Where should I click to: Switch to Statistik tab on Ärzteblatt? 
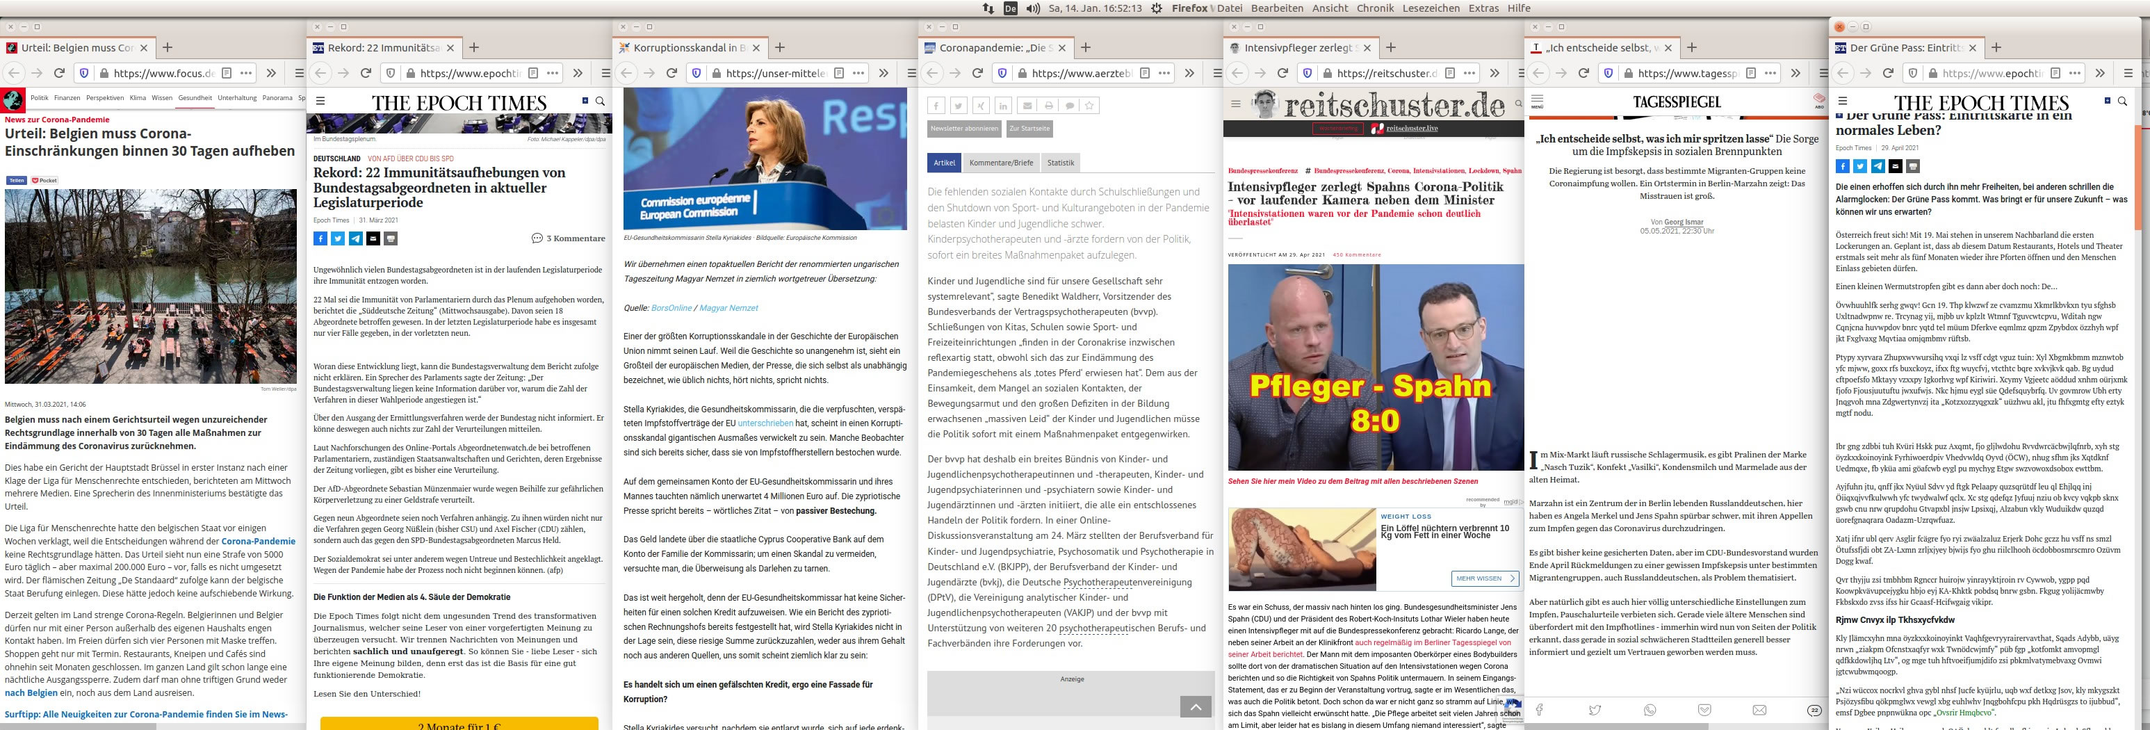[1061, 163]
